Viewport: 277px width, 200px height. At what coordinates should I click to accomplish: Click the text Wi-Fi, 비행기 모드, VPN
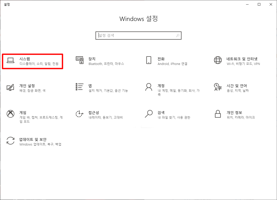(x=243, y=64)
